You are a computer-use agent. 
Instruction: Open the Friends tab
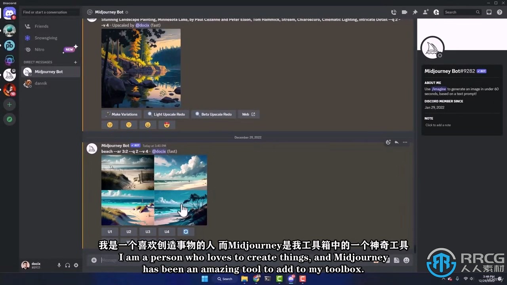coord(50,26)
